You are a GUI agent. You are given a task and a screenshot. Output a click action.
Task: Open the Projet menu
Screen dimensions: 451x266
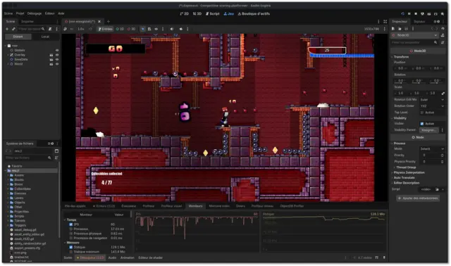pyautogui.click(x=20, y=13)
